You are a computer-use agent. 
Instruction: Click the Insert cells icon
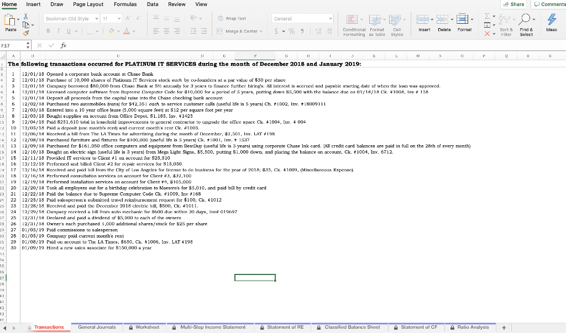422,19
